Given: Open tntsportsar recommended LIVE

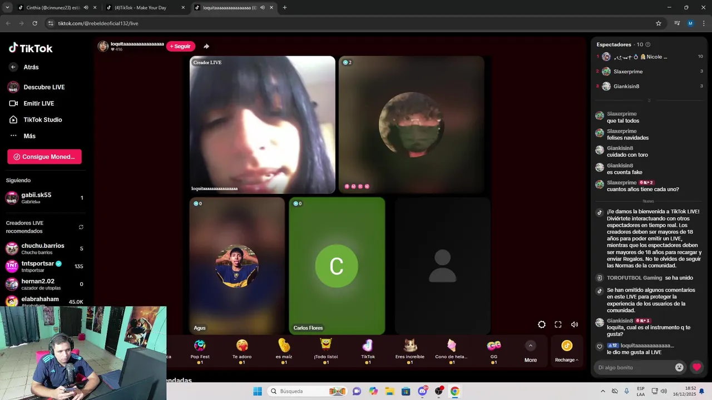Looking at the screenshot, I should pyautogui.click(x=44, y=266).
